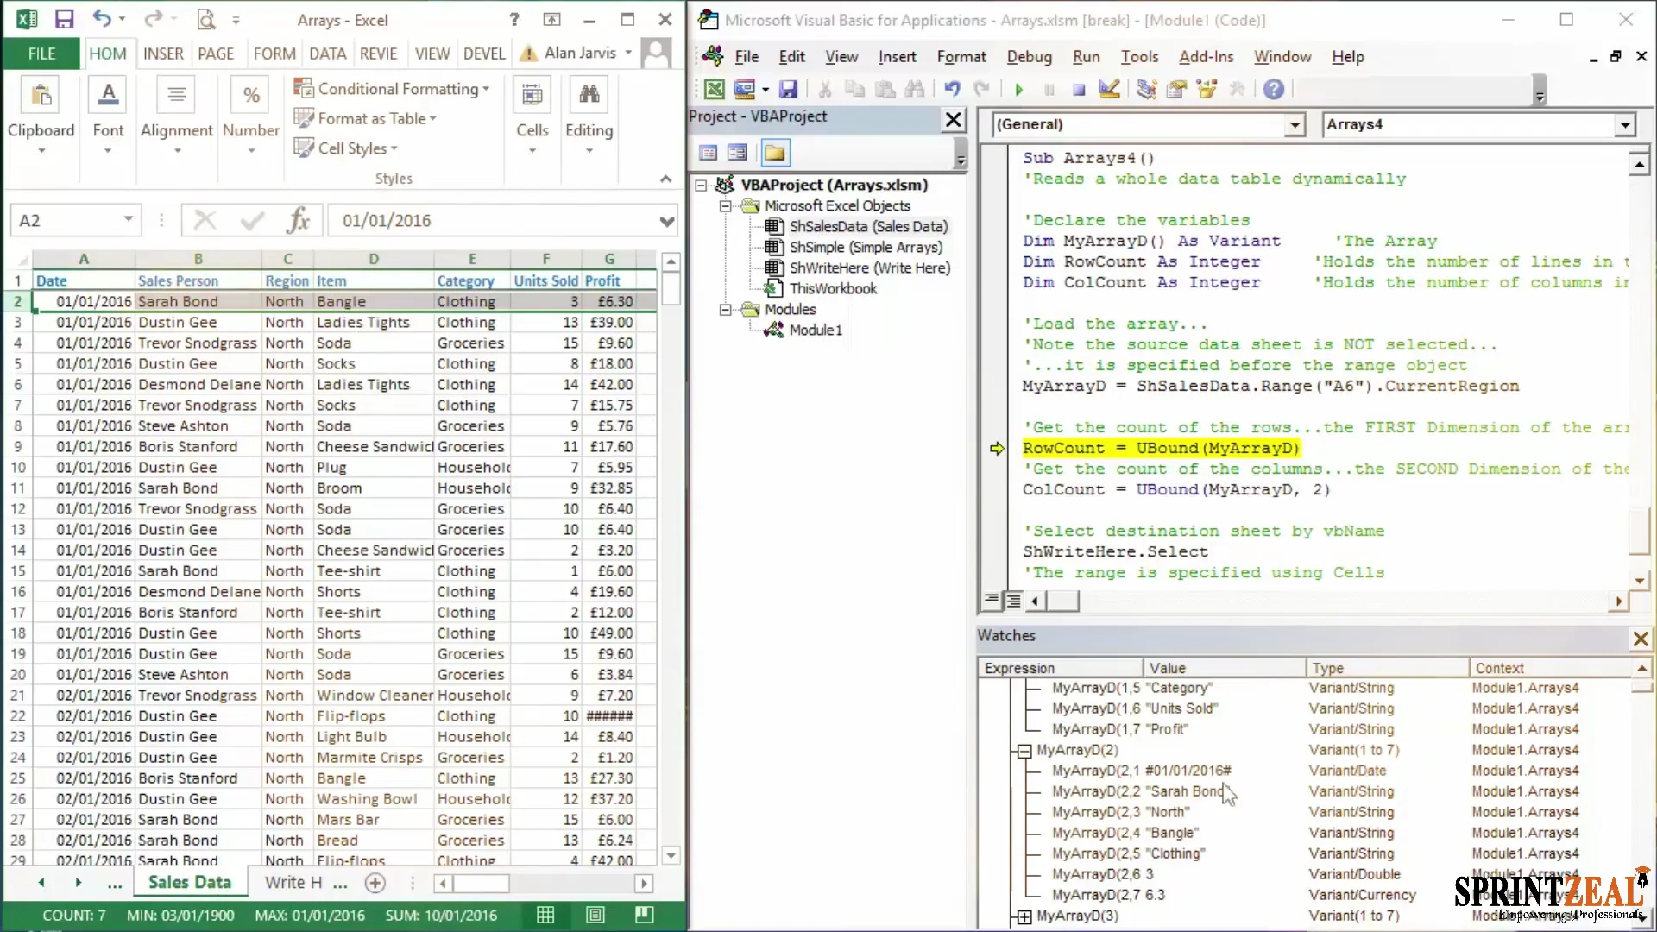Switch to Normal view icon in status bar

[545, 915]
